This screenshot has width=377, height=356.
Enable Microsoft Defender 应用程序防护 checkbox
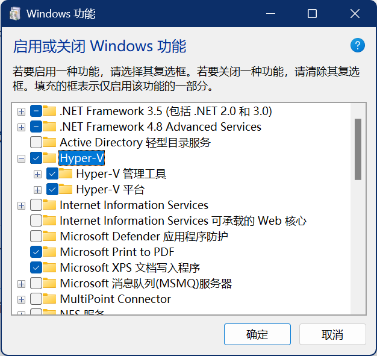click(36, 236)
